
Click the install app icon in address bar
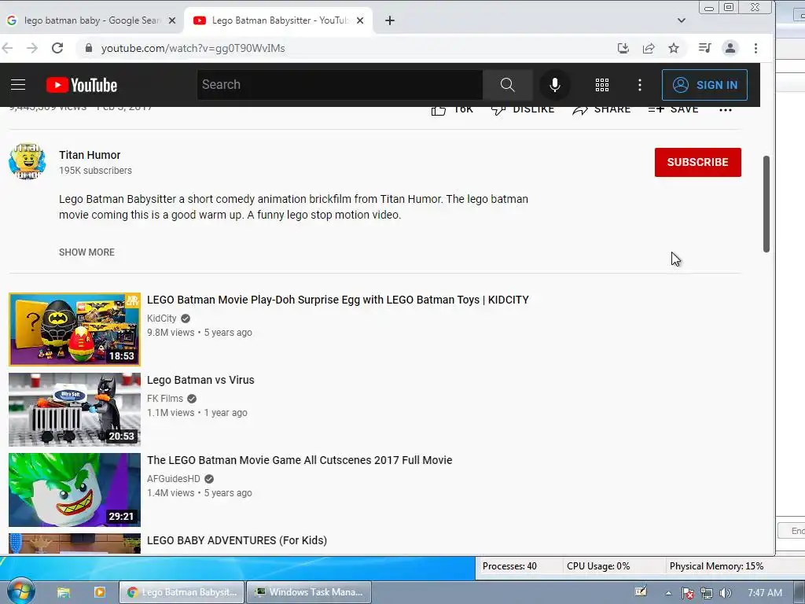[623, 48]
